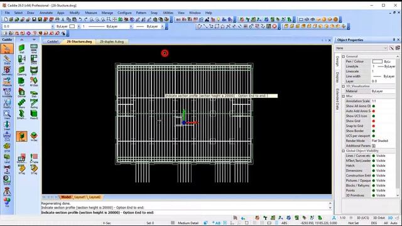Click the light bulb toolbar icon
The image size is (402, 226).
click(219, 19)
